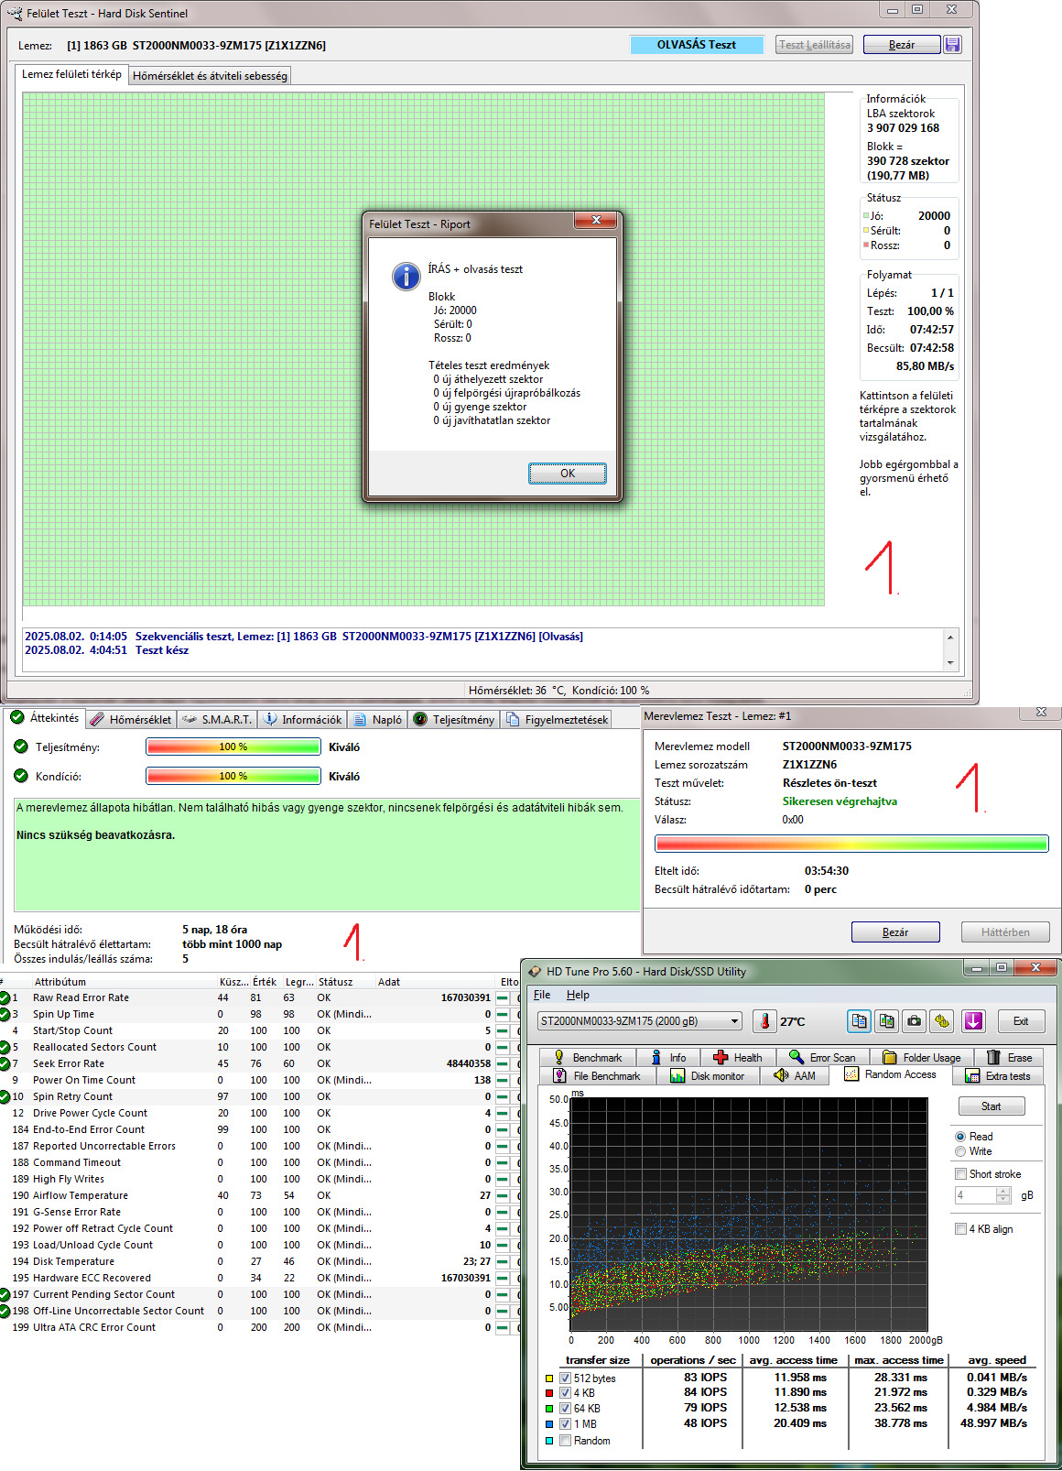Open the Error Scan tab in HD Tune

click(821, 1058)
